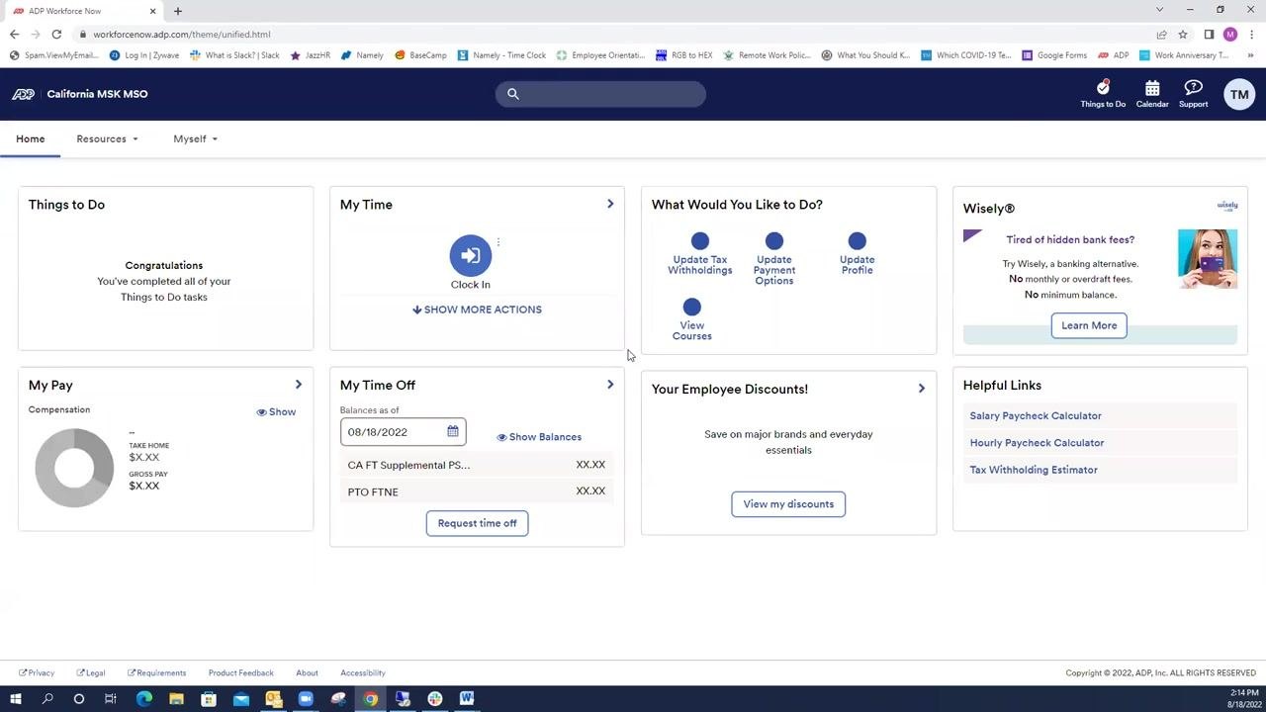1266x712 pixels.
Task: Open the TM user profile avatar
Action: [1239, 94]
